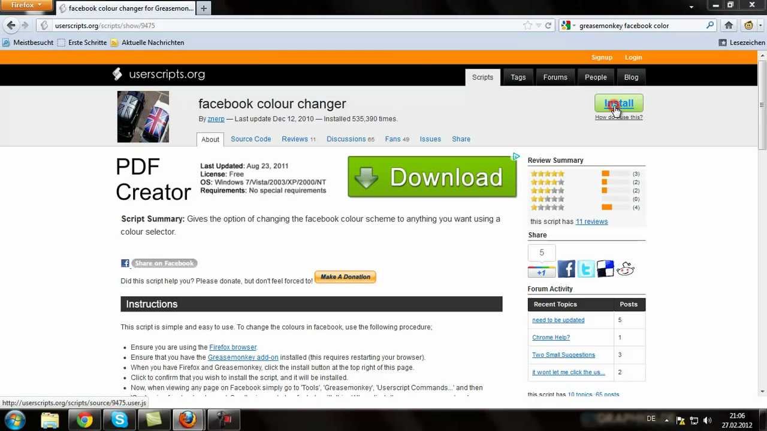
Task: Open author znerp's profile link
Action: point(216,119)
